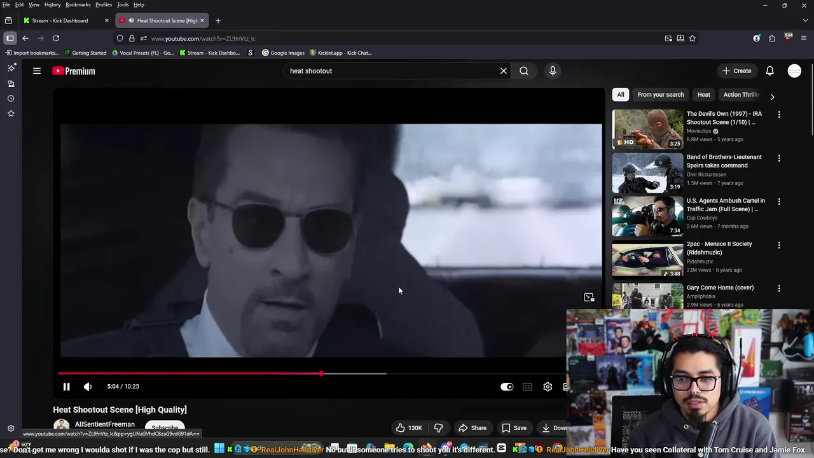Open a new browser tab

[x=218, y=20]
